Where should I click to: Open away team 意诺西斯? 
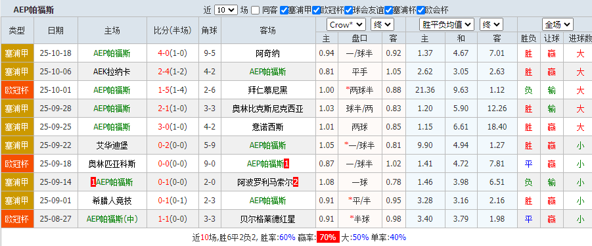pyautogui.click(x=267, y=126)
